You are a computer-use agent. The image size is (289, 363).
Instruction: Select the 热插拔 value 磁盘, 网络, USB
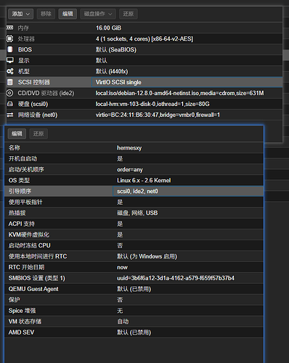[137, 213]
